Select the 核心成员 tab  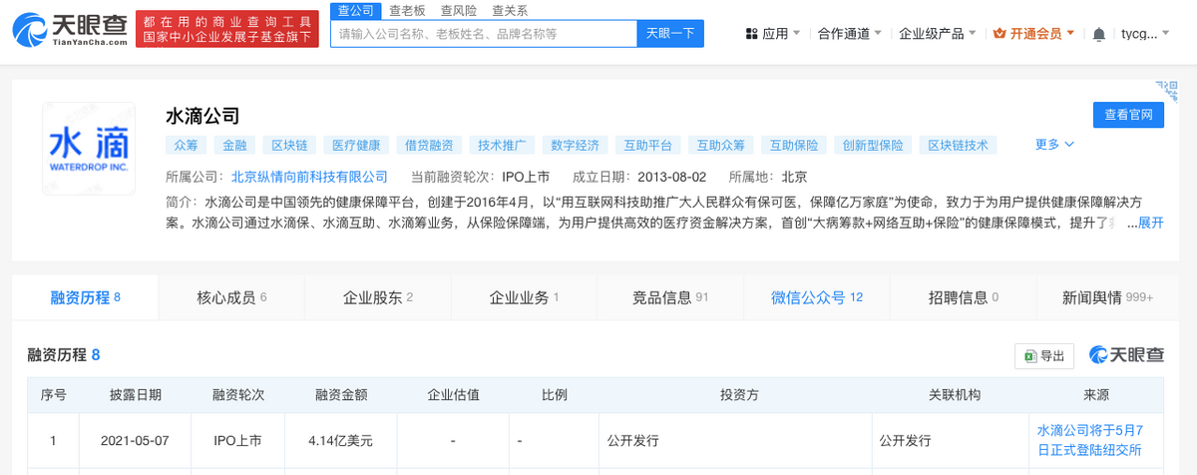[x=231, y=297]
